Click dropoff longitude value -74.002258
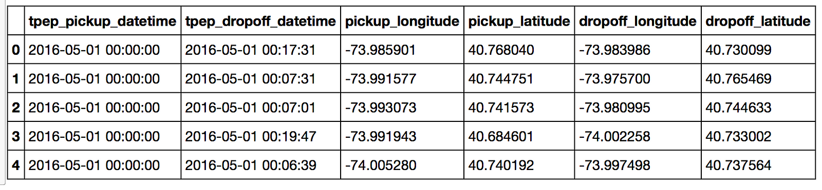The image size is (822, 190). pyautogui.click(x=614, y=136)
